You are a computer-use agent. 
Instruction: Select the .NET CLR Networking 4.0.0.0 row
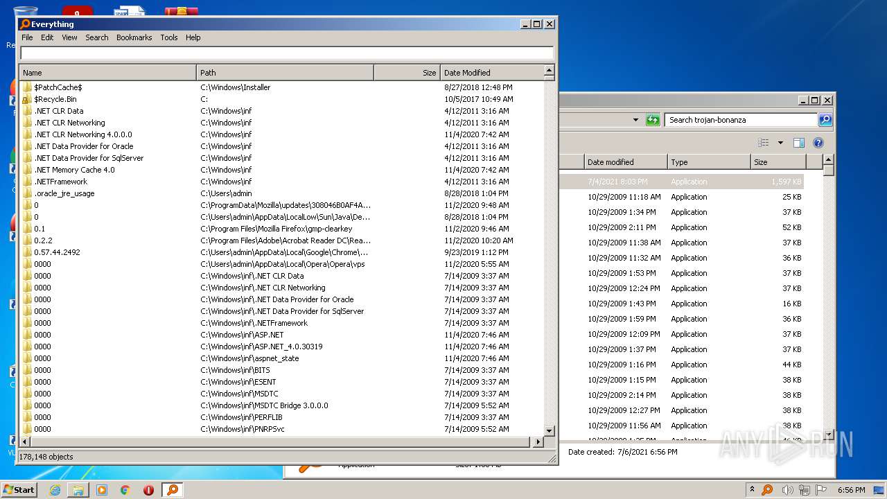point(282,134)
